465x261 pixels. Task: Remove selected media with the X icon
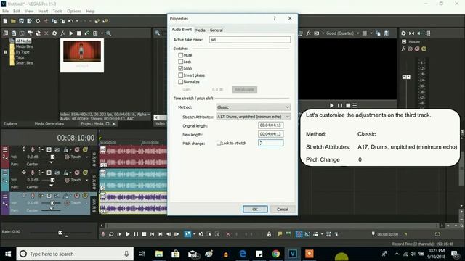click(46, 33)
